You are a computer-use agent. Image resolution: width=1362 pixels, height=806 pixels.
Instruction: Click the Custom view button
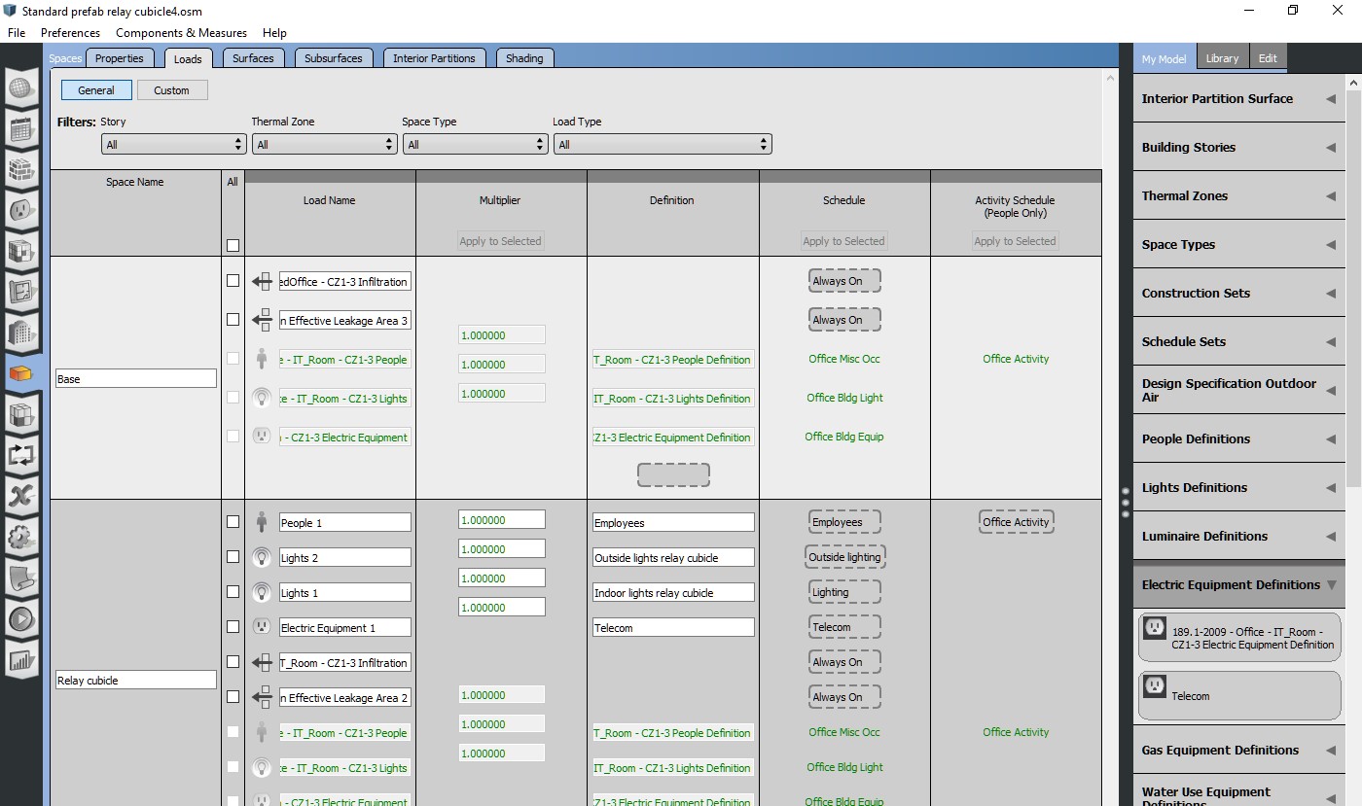coord(171,90)
